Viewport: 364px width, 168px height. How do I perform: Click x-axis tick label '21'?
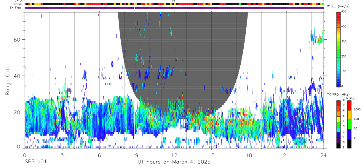[x=286, y=155]
